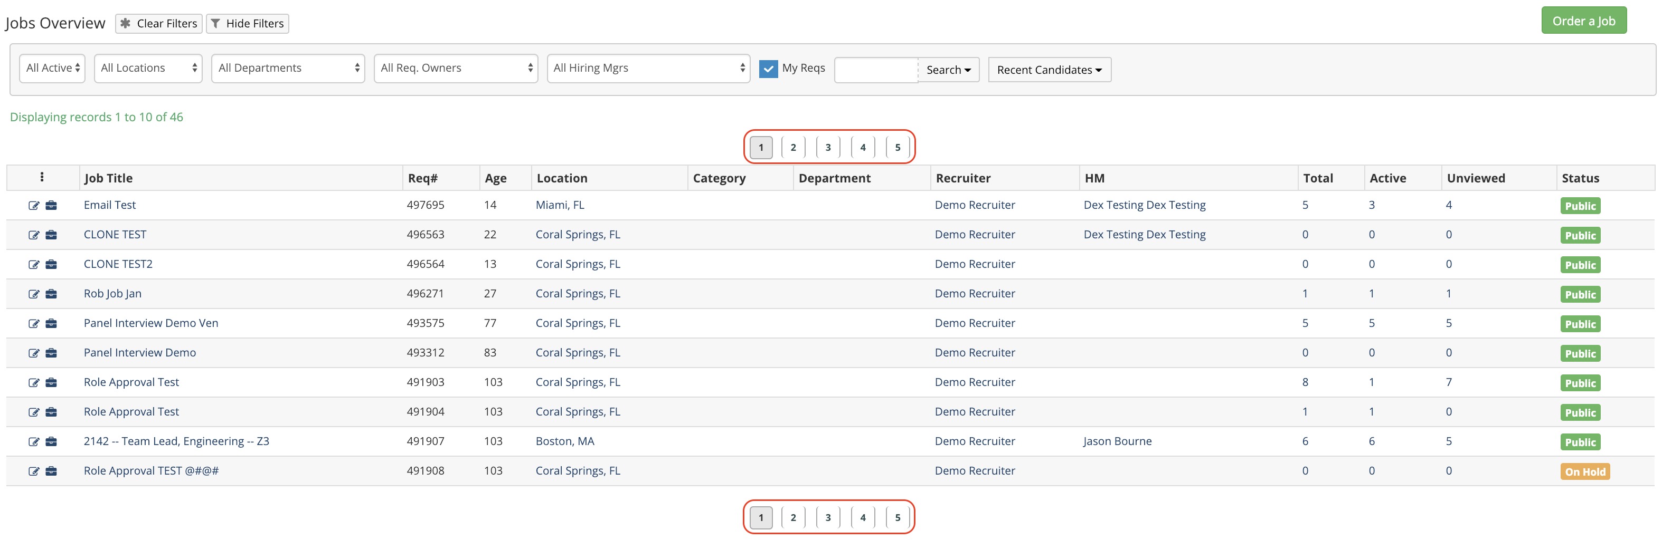The image size is (1662, 540).
Task: Expand the All Departments dropdown
Action: click(288, 69)
